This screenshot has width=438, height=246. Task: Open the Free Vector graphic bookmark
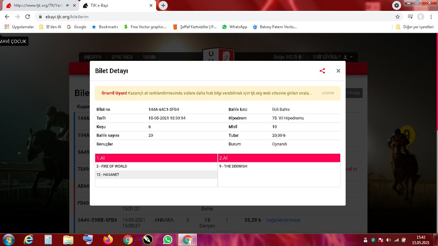145,27
